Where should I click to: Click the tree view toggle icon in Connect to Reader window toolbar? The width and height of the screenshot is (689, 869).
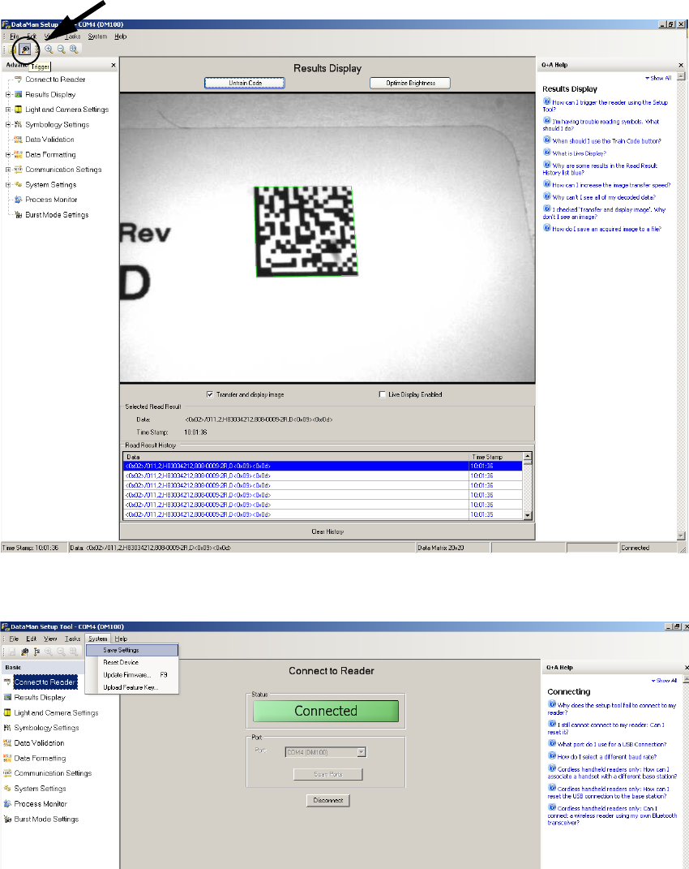pos(36,652)
